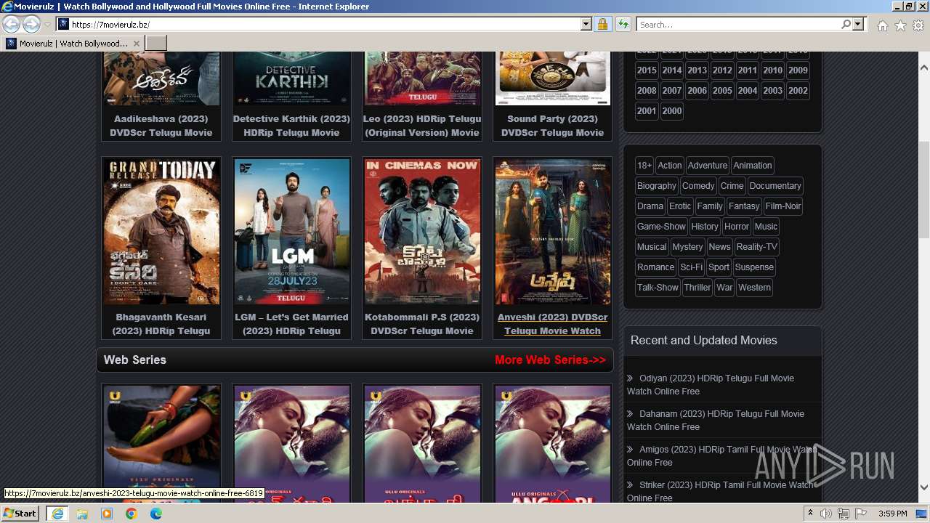The height and width of the screenshot is (523, 930).
Task: Click the Kotabommali P.S poster thumbnail
Action: 422,232
